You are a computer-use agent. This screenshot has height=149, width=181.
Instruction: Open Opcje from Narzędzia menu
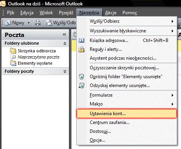pyautogui.click(x=127, y=140)
